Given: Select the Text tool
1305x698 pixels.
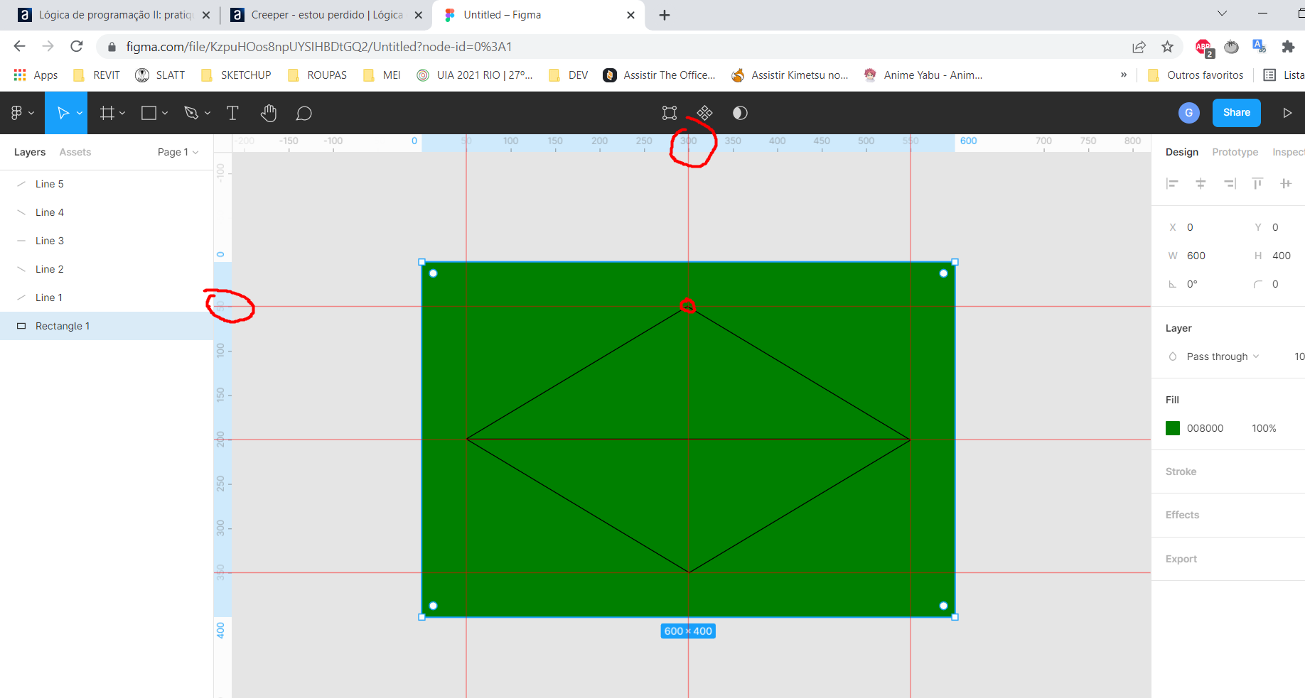Looking at the screenshot, I should pos(232,113).
